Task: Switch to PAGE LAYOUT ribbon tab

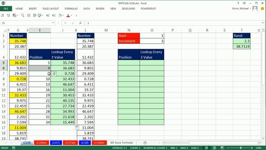Action: pyautogui.click(x=51, y=9)
